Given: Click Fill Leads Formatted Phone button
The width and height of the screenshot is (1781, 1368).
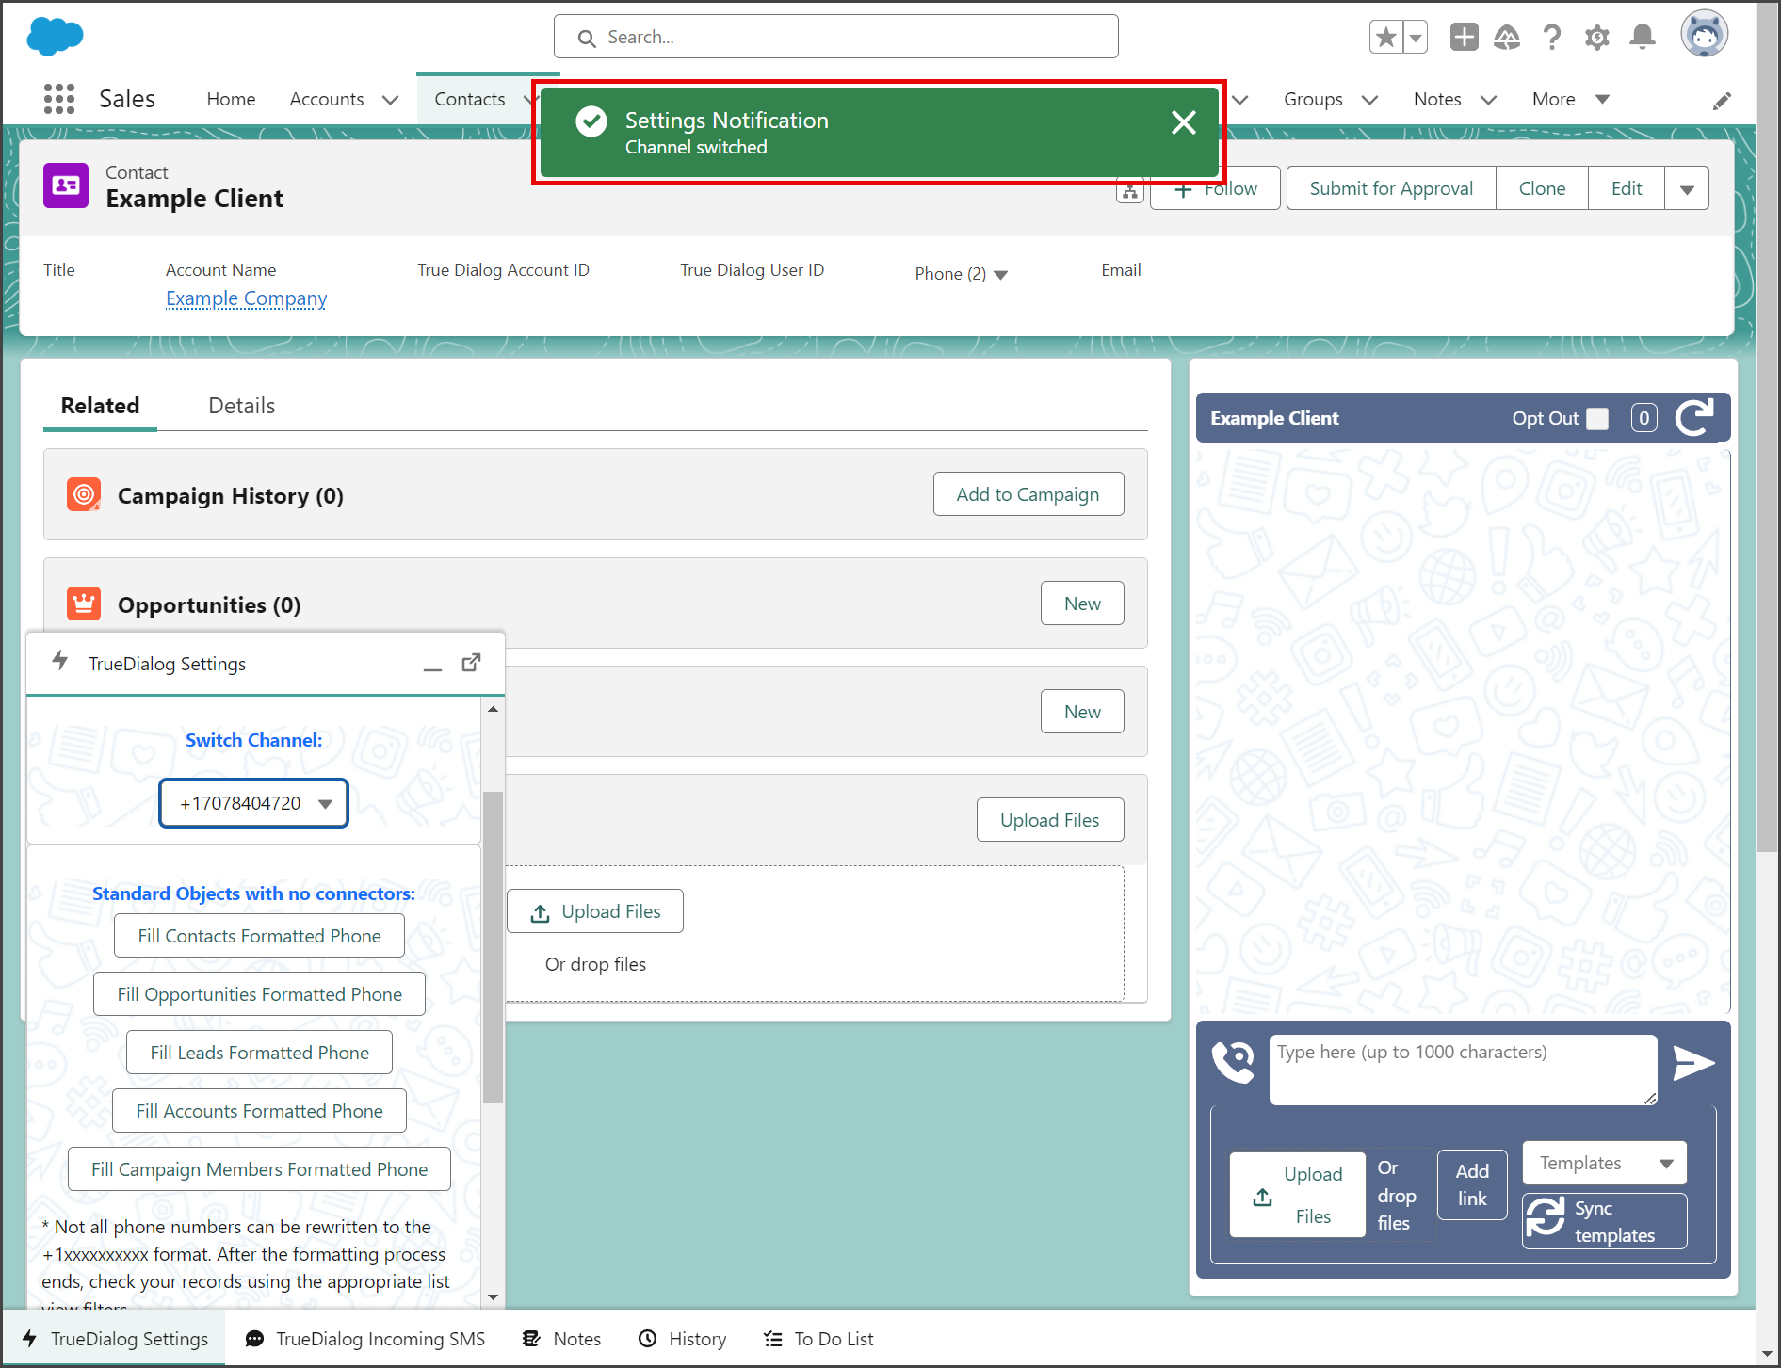Looking at the screenshot, I should 259,1053.
